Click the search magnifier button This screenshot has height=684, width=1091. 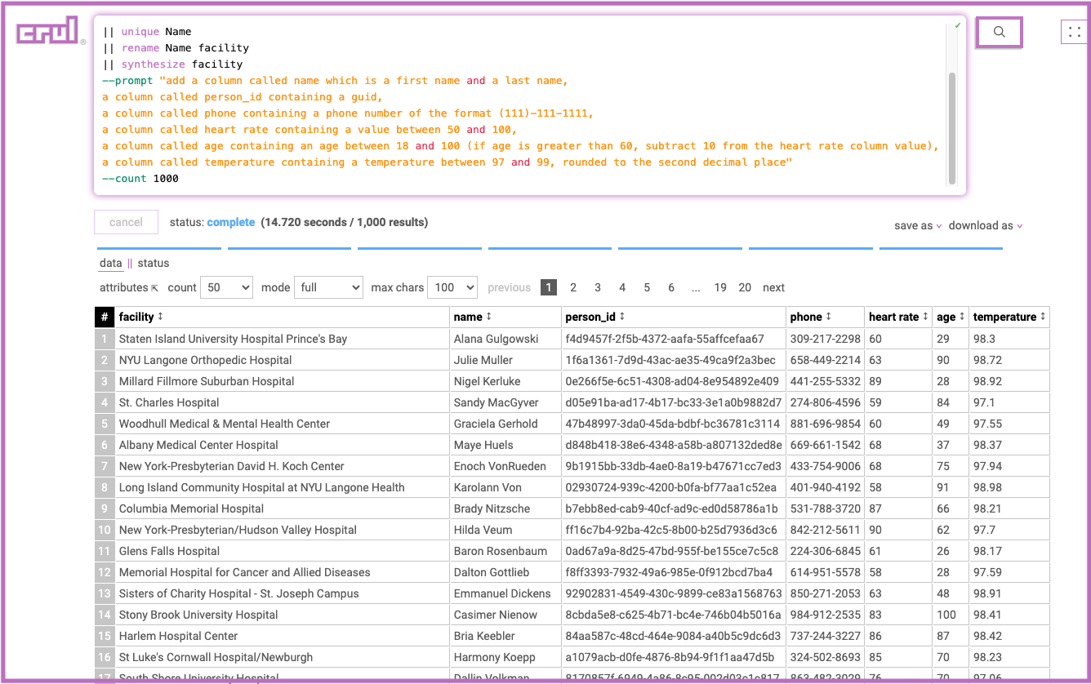click(x=1000, y=33)
